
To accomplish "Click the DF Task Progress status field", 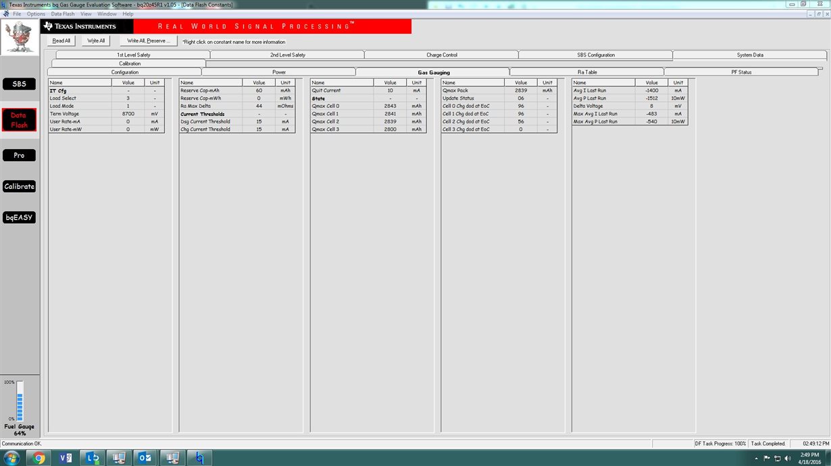I will [x=721, y=444].
